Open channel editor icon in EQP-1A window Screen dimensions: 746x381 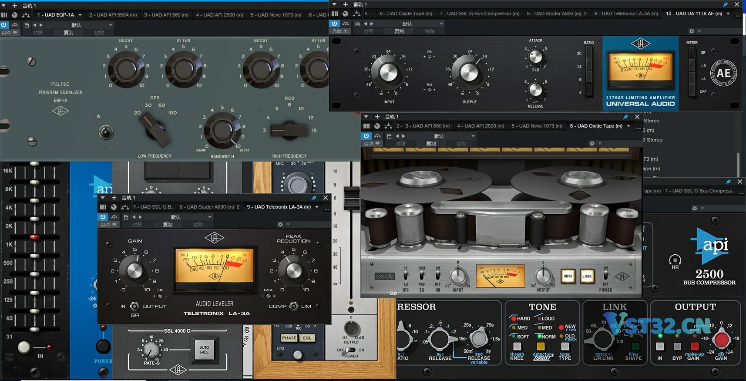[x=4, y=15]
